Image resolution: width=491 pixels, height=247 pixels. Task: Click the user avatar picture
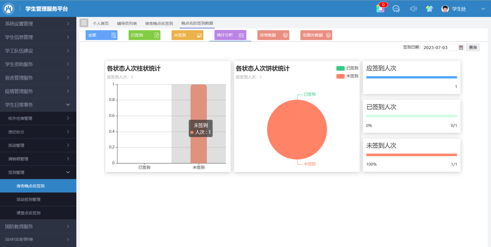(445, 9)
